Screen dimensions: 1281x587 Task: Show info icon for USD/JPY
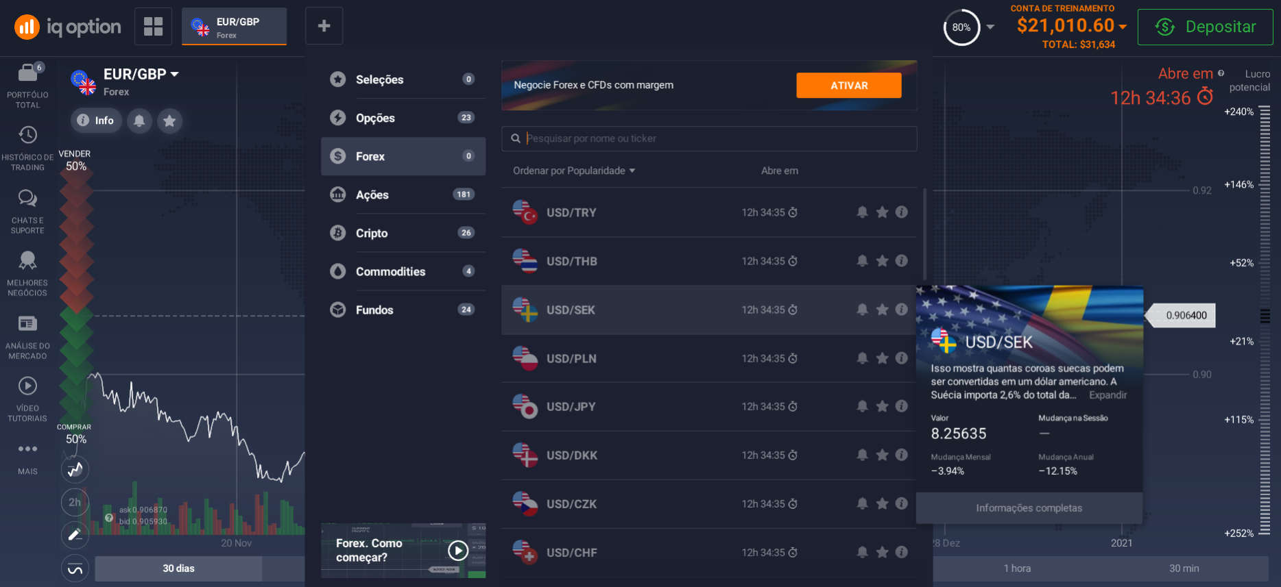[x=902, y=406]
